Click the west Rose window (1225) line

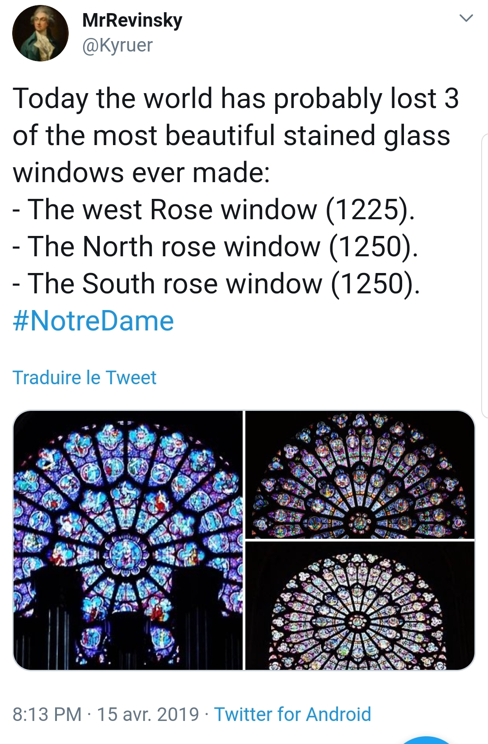[x=213, y=210]
